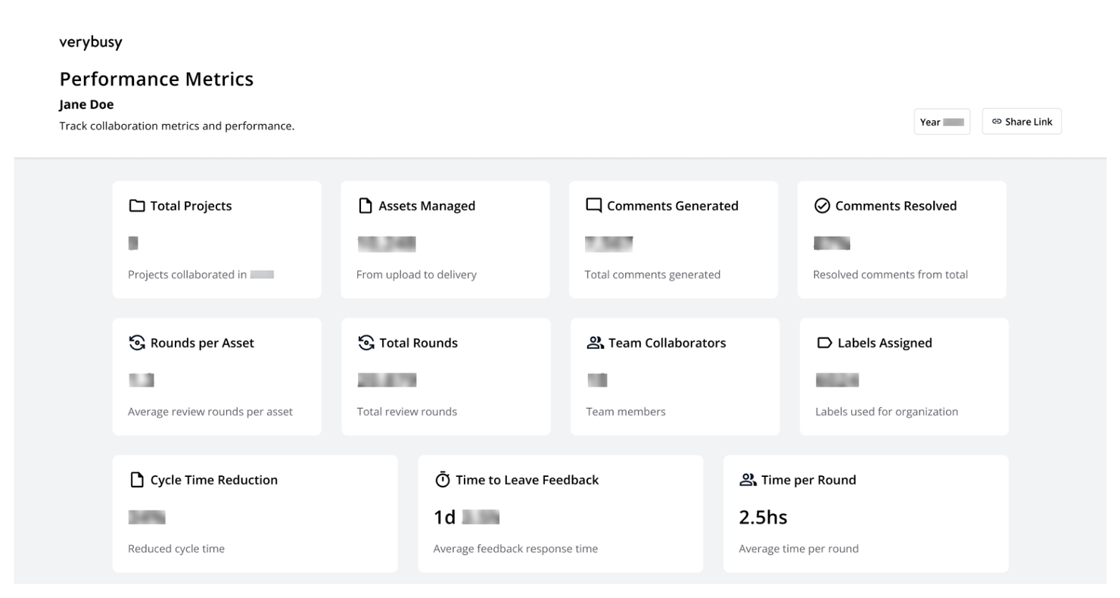Select the Performance Metrics heading

pos(156,79)
